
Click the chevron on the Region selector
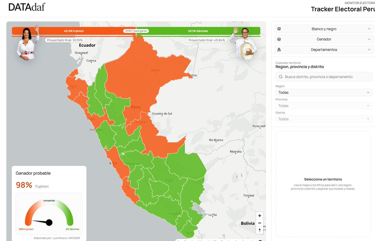368,93
